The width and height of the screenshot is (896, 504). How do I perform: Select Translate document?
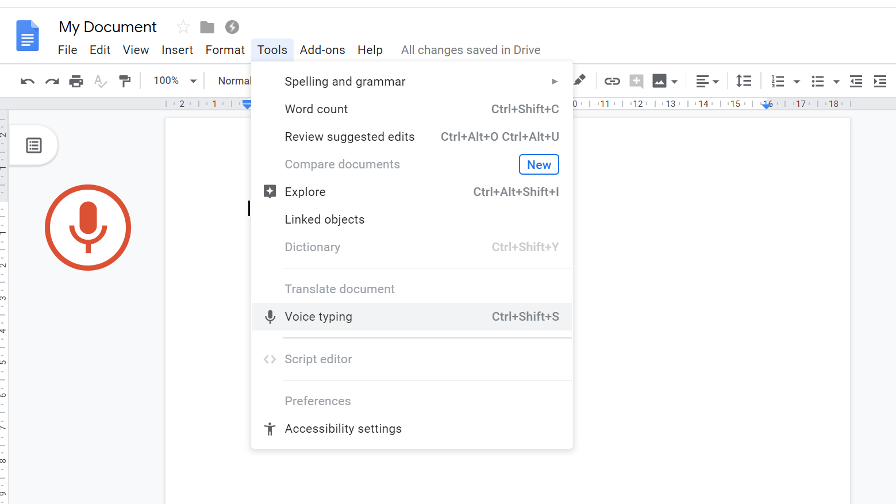(412, 289)
